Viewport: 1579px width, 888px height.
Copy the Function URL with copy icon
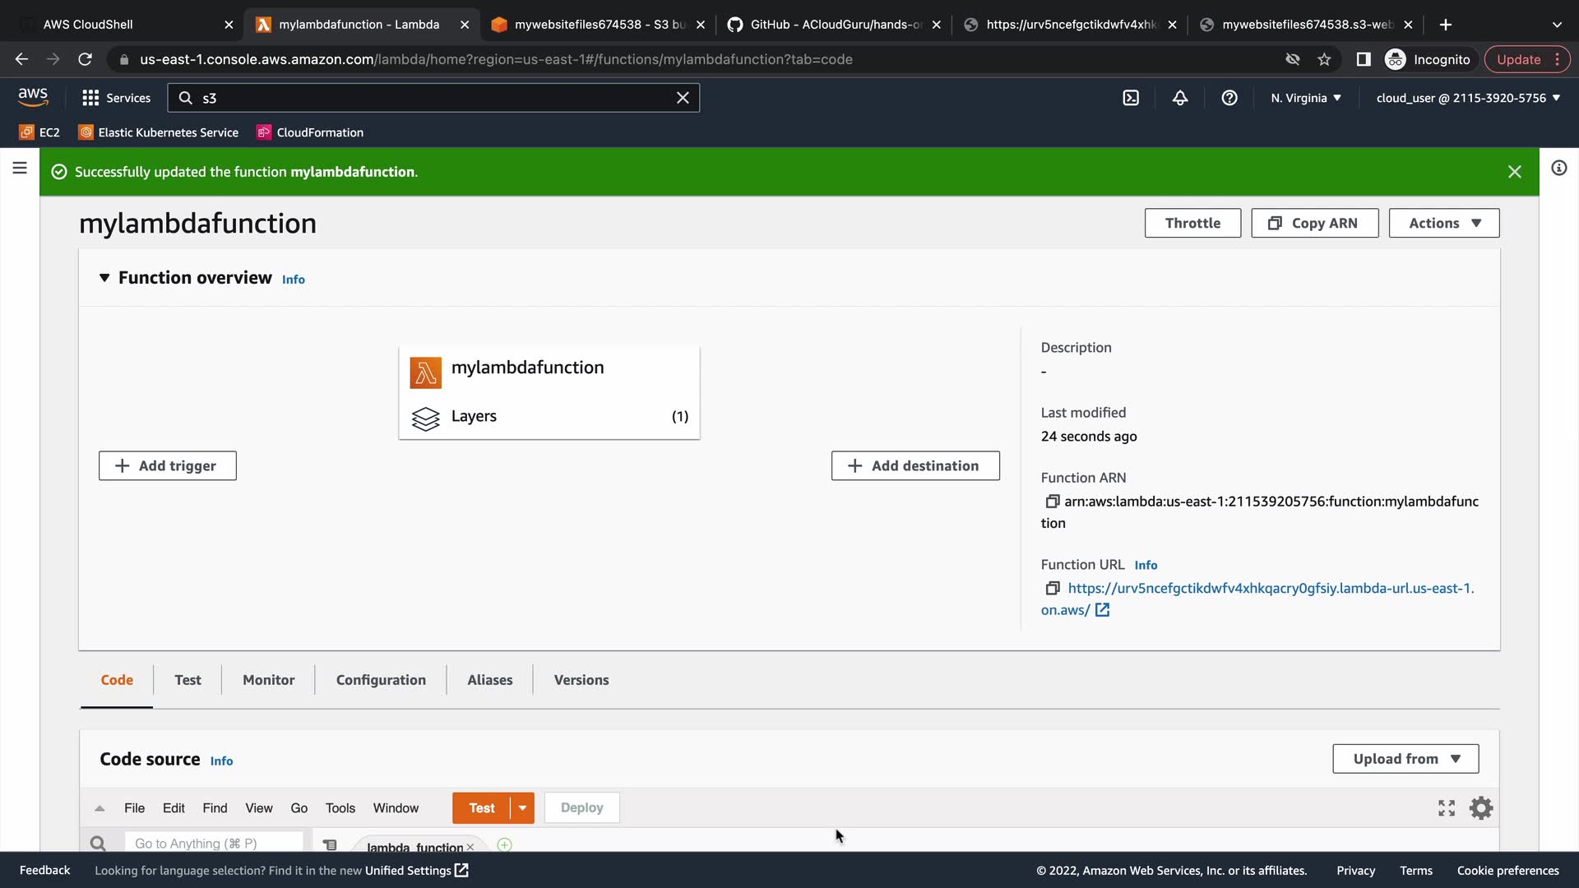pyautogui.click(x=1052, y=589)
